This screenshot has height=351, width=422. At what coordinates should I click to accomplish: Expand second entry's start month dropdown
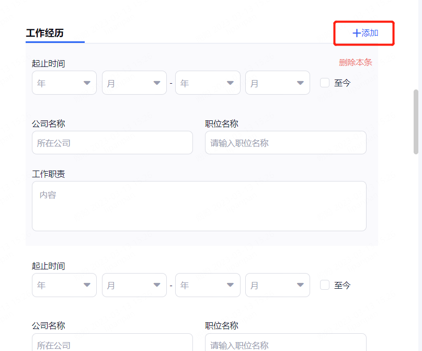click(x=134, y=285)
